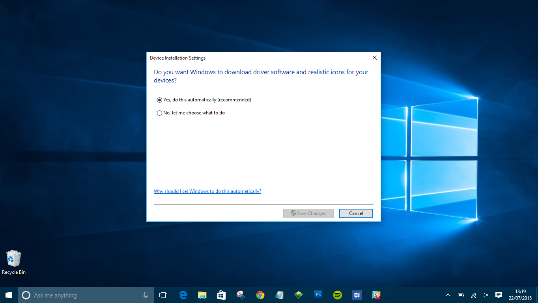Open the Action Center notifications
538x303 pixels.
coord(499,295)
